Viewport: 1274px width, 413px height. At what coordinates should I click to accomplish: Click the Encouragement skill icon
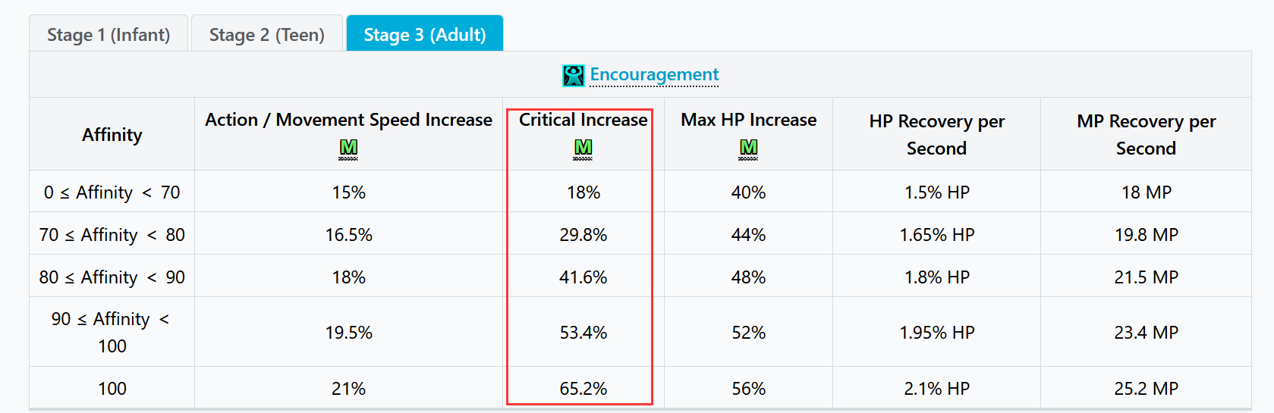click(x=574, y=75)
